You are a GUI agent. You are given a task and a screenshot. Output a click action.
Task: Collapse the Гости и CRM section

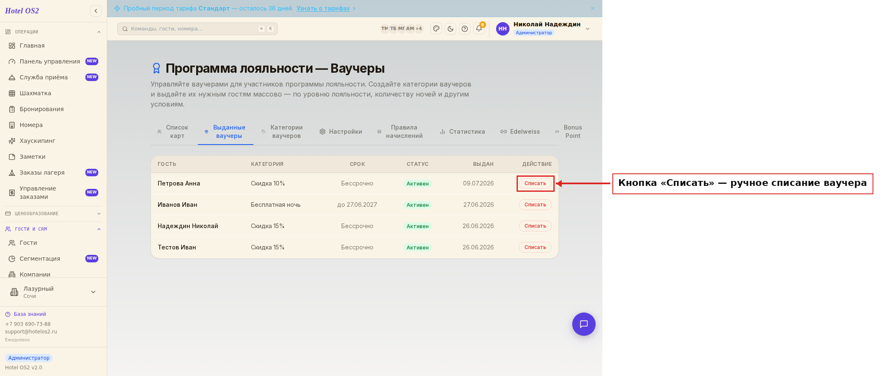(x=53, y=229)
